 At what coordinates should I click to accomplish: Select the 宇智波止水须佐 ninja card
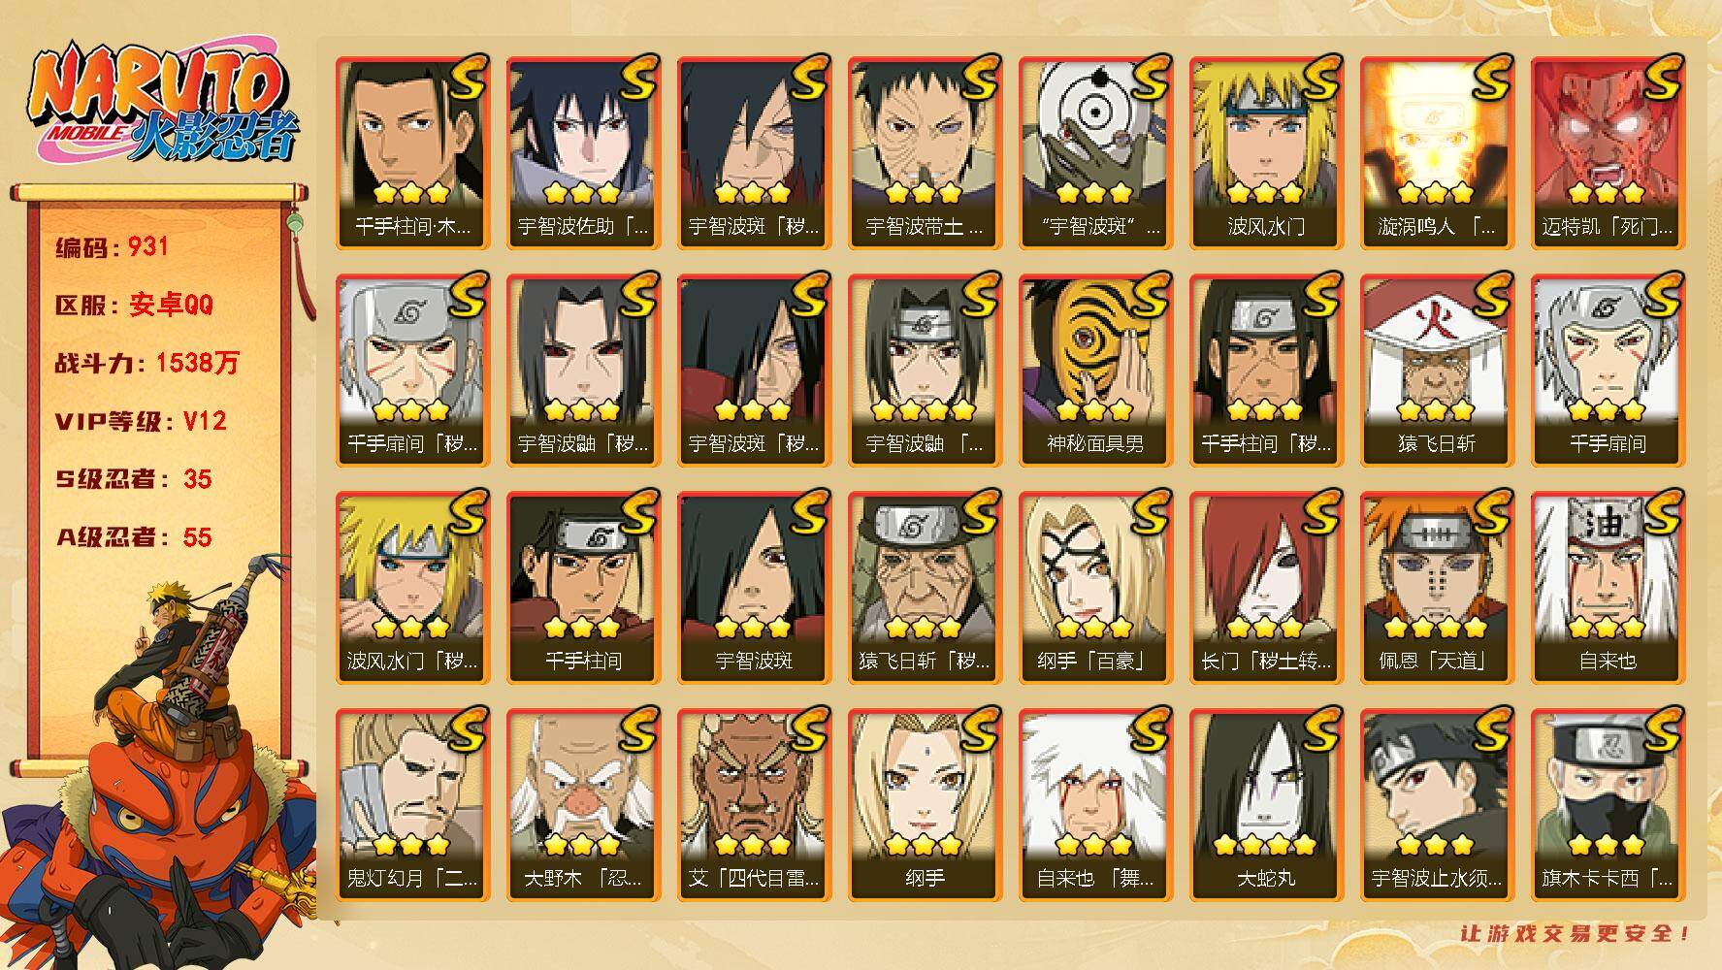1437,805
